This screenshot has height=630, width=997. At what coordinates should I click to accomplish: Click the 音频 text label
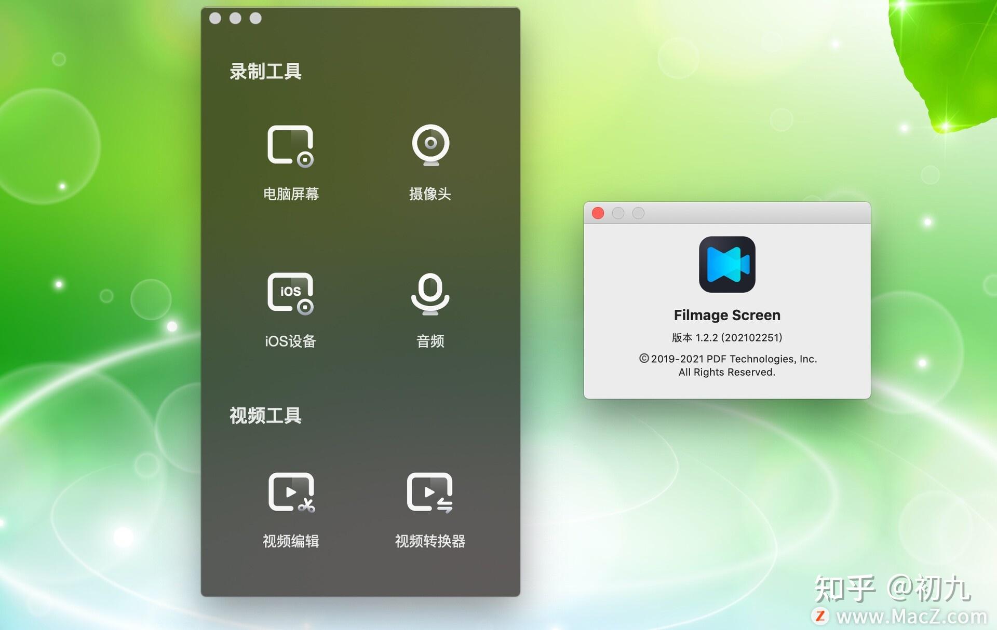coord(430,341)
